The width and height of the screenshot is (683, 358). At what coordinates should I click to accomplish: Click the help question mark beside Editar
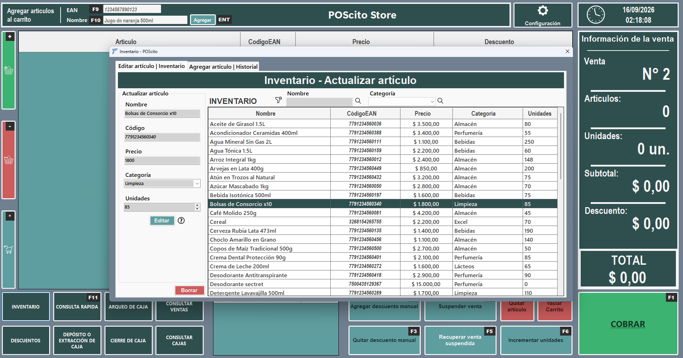(x=181, y=221)
